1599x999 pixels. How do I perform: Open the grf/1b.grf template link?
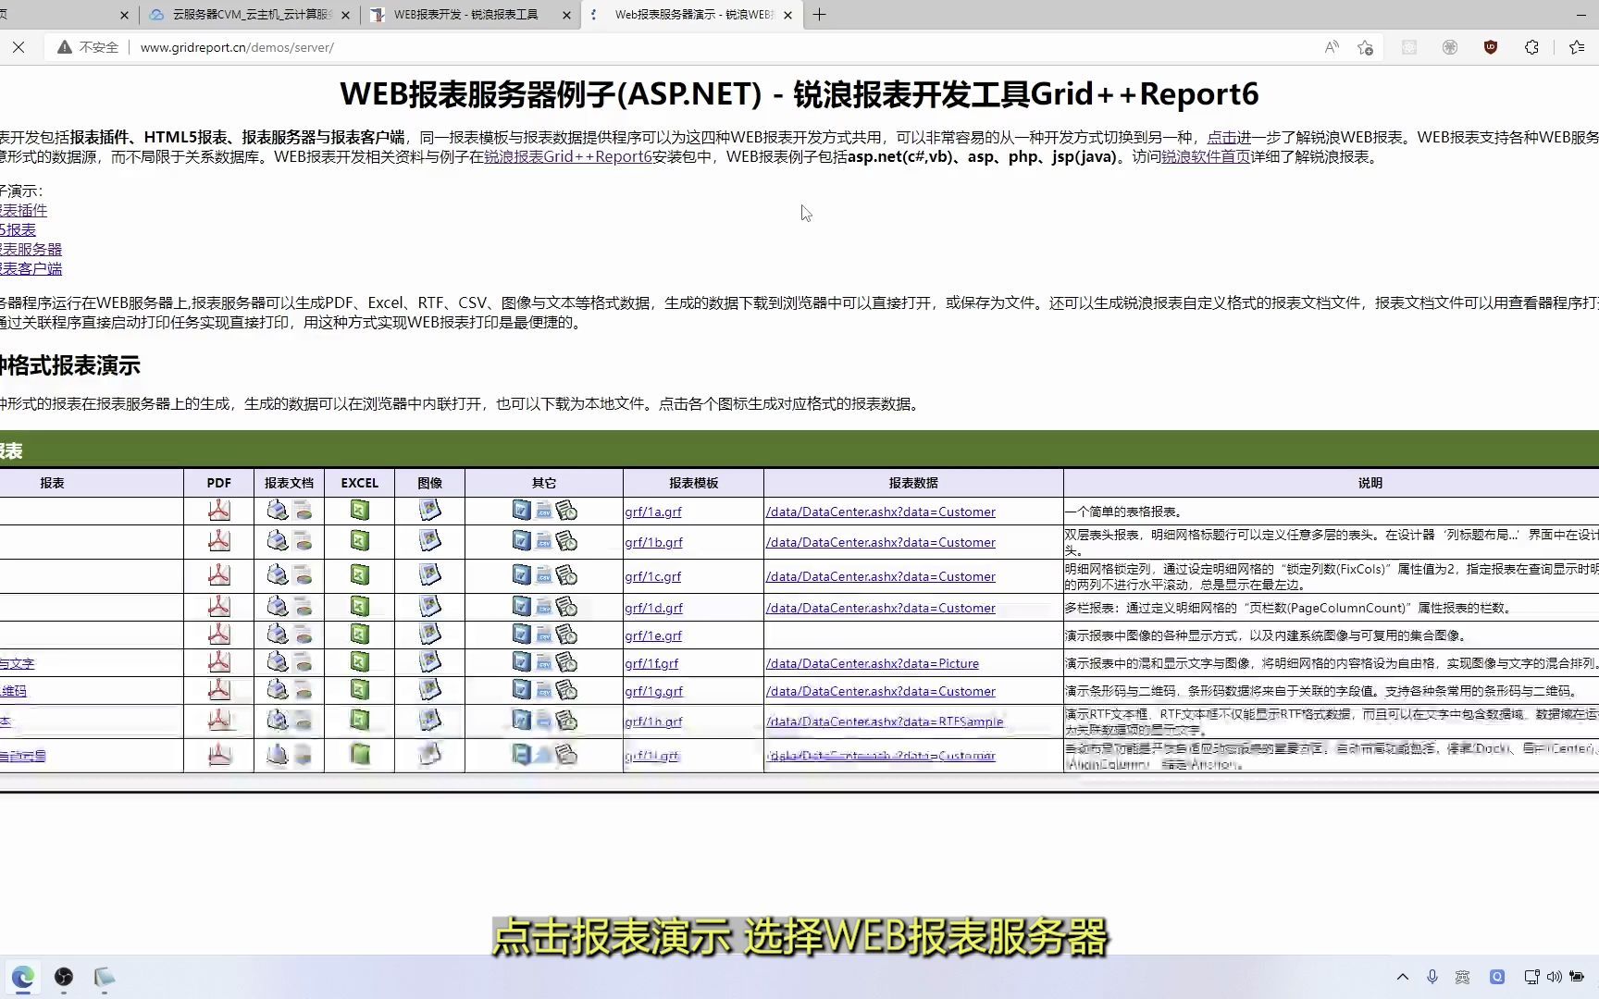click(653, 542)
